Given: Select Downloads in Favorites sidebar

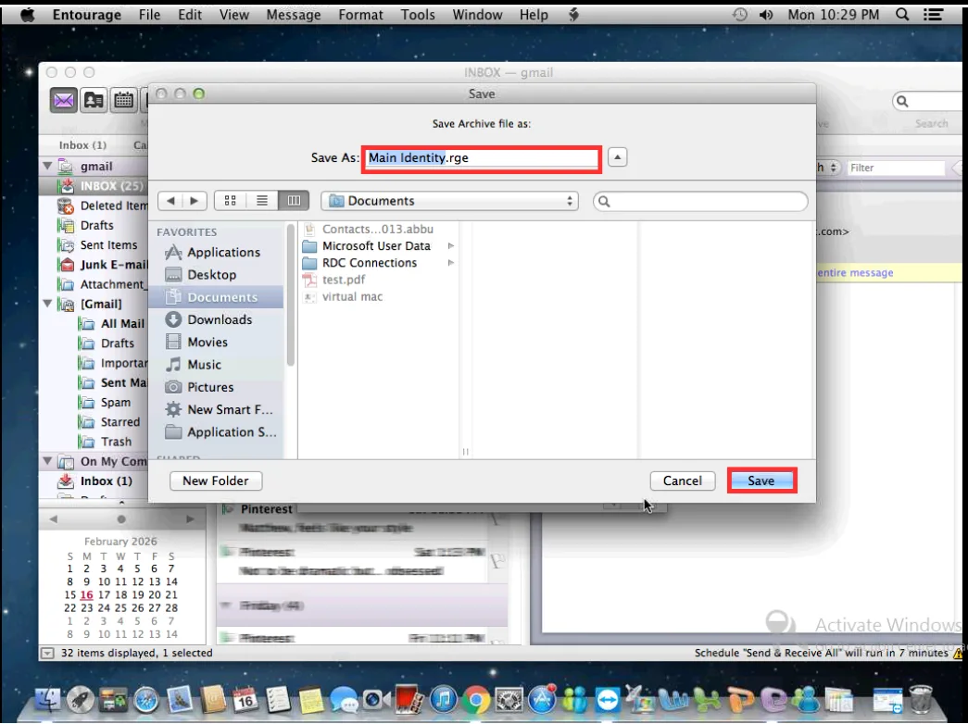Looking at the screenshot, I should click(x=219, y=319).
